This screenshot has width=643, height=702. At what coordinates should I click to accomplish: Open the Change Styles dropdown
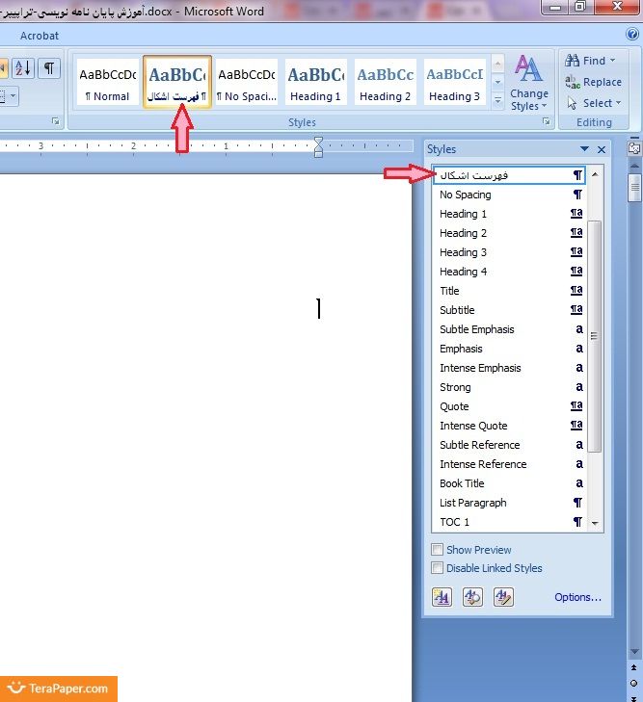coord(528,83)
